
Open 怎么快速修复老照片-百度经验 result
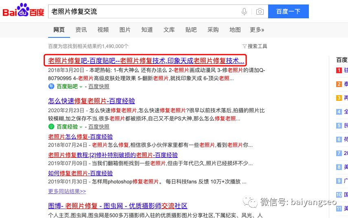click(x=91, y=101)
